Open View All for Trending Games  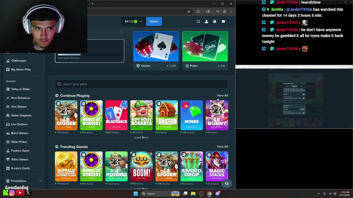click(222, 147)
